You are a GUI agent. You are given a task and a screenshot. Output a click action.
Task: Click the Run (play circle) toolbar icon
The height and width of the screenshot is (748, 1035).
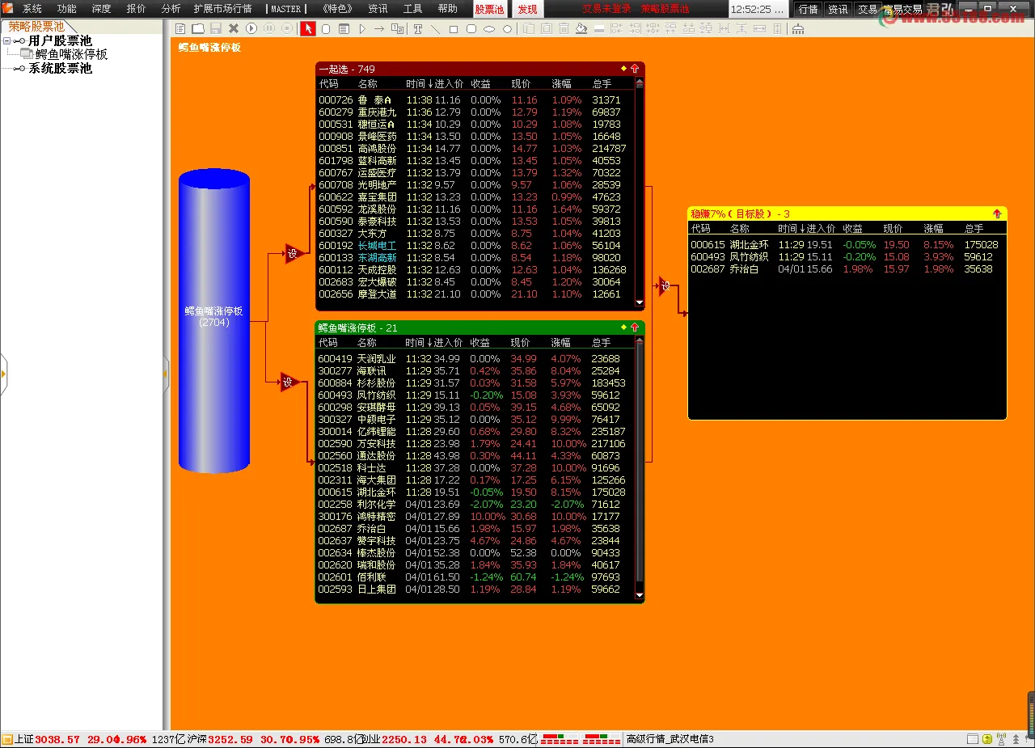(x=251, y=28)
